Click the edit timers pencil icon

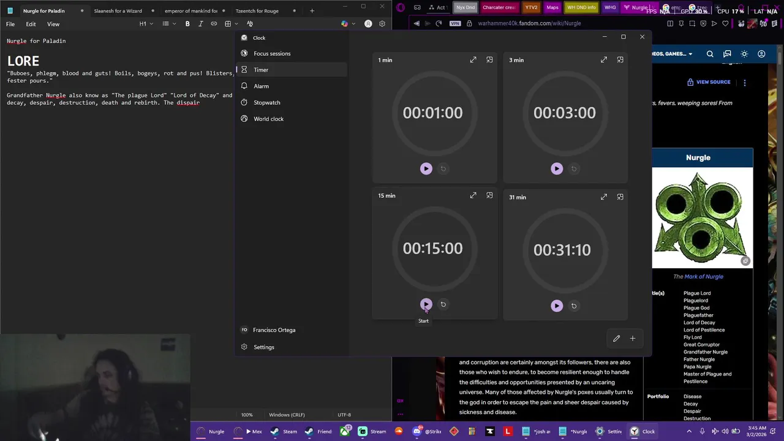point(617,338)
